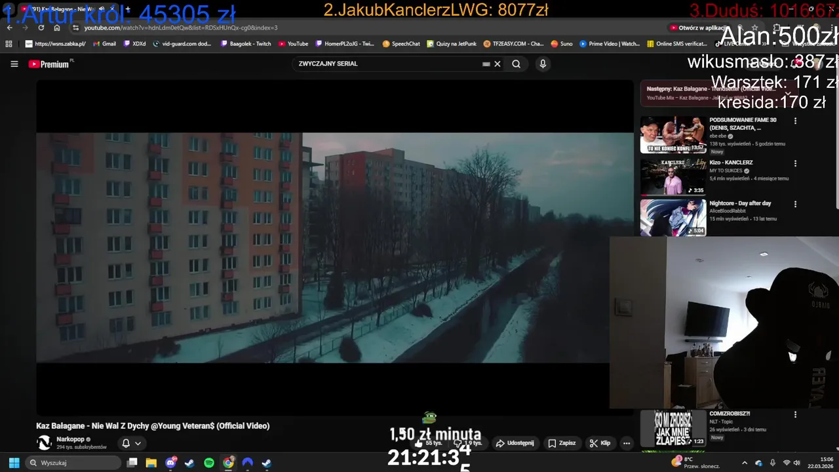Open the bookmarks bar apps grid
The image size is (839, 472).
point(9,44)
